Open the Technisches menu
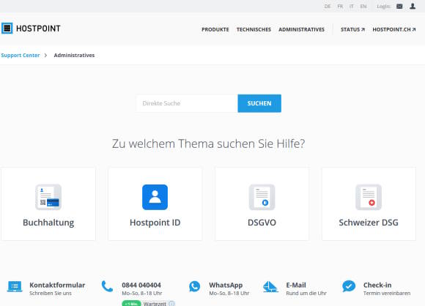Screen dimensions: 425x306 click(x=254, y=29)
